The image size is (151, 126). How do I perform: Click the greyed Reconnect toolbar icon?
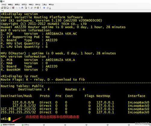tap(10, 7)
